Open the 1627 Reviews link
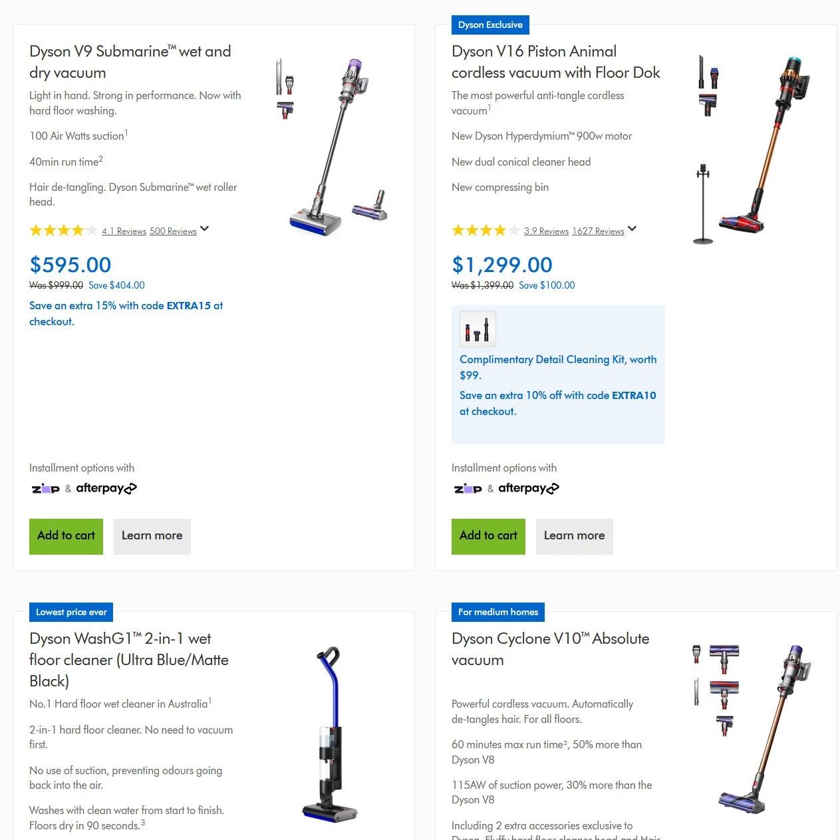 point(598,231)
